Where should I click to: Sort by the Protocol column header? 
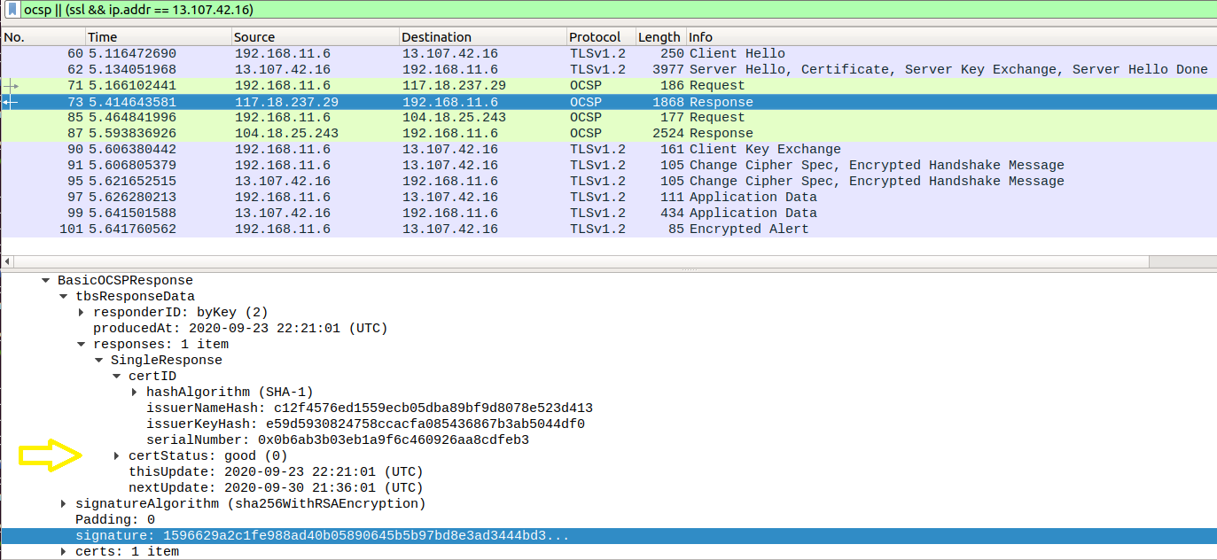(601, 37)
